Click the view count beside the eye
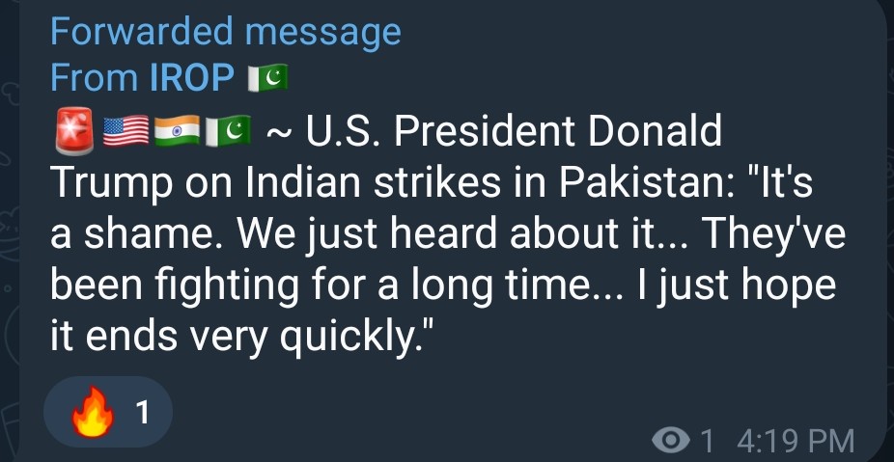Screen dimensions: 894x462 [707, 442]
